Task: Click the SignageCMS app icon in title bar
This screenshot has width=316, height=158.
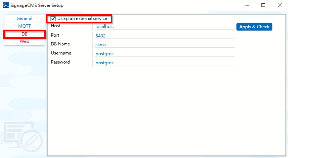Action: pyautogui.click(x=5, y=5)
